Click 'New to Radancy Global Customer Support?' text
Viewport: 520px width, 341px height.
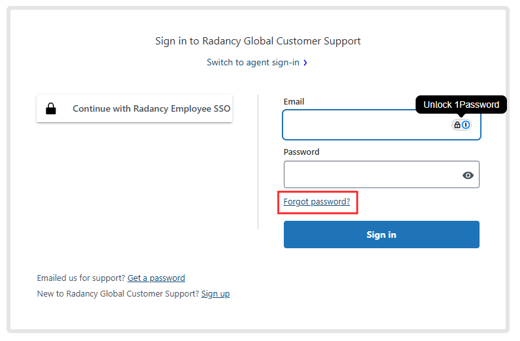(x=117, y=294)
